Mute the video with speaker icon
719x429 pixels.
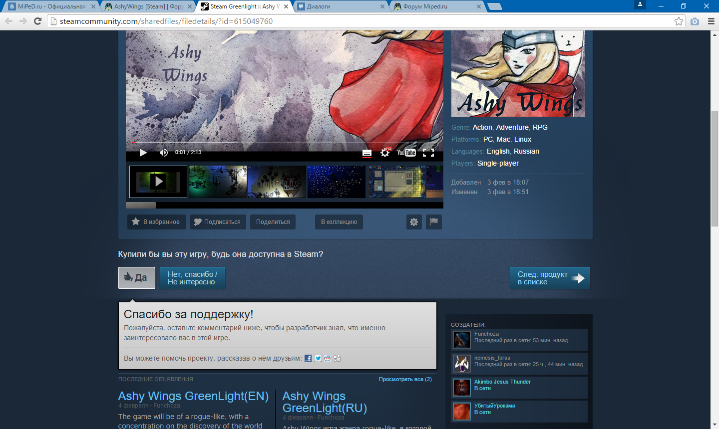tap(164, 153)
